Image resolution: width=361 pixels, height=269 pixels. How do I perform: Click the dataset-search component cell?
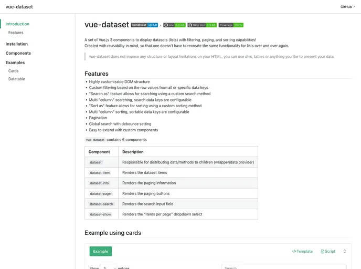tap(102, 204)
